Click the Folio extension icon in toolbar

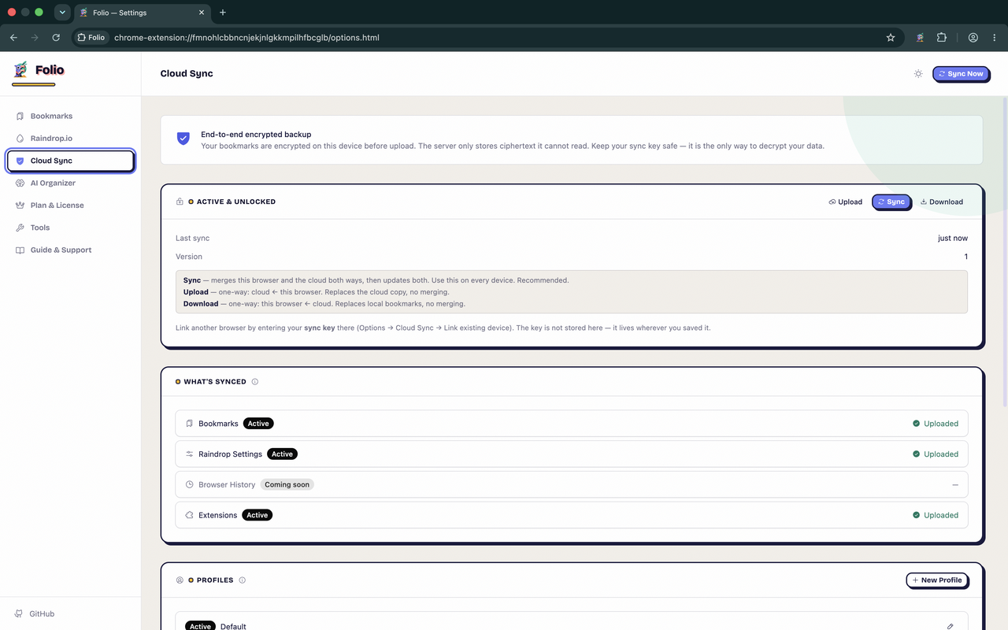[920, 37]
